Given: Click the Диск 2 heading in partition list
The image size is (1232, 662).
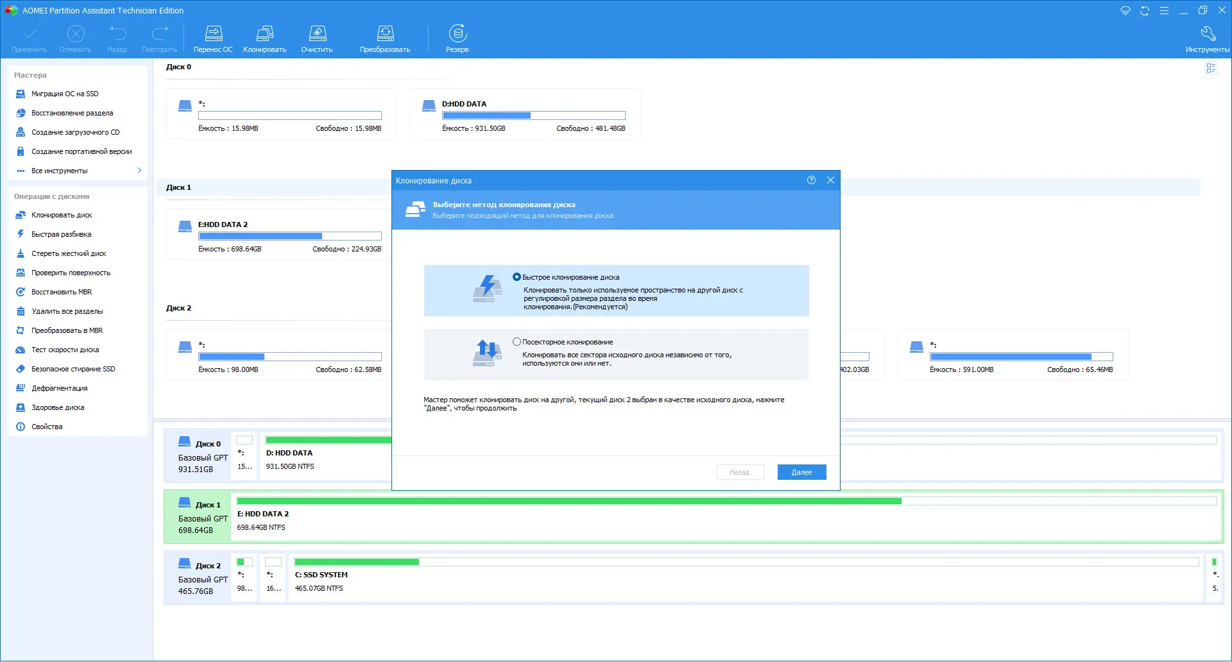Looking at the screenshot, I should point(179,308).
